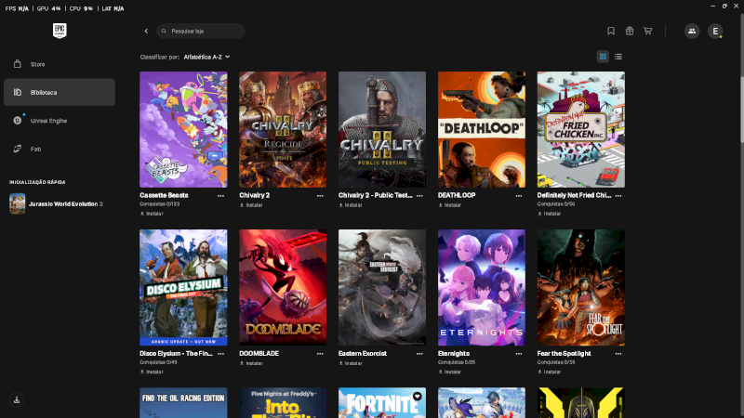Open the Store section in sidebar
Screen dimensions: 744x418
point(60,64)
